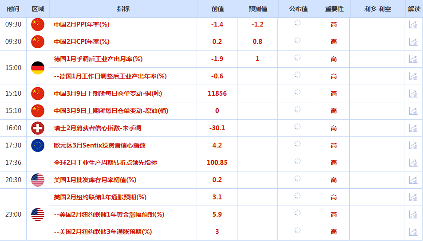
Task: Select previous value 100.85 in global row
Action: pyautogui.click(x=217, y=163)
